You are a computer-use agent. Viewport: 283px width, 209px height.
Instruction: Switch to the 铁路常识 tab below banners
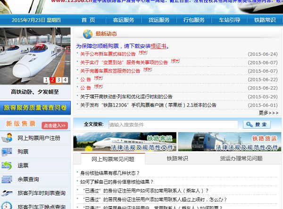tap(177, 158)
